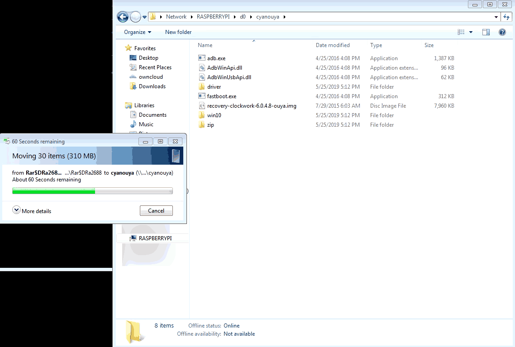Open the Organize menu
This screenshot has width=515, height=347.
[x=138, y=32]
